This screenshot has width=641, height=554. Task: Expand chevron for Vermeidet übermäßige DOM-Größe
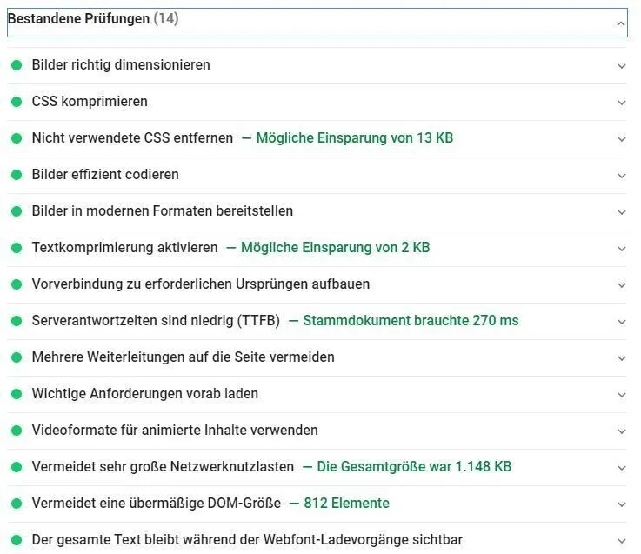click(x=621, y=504)
